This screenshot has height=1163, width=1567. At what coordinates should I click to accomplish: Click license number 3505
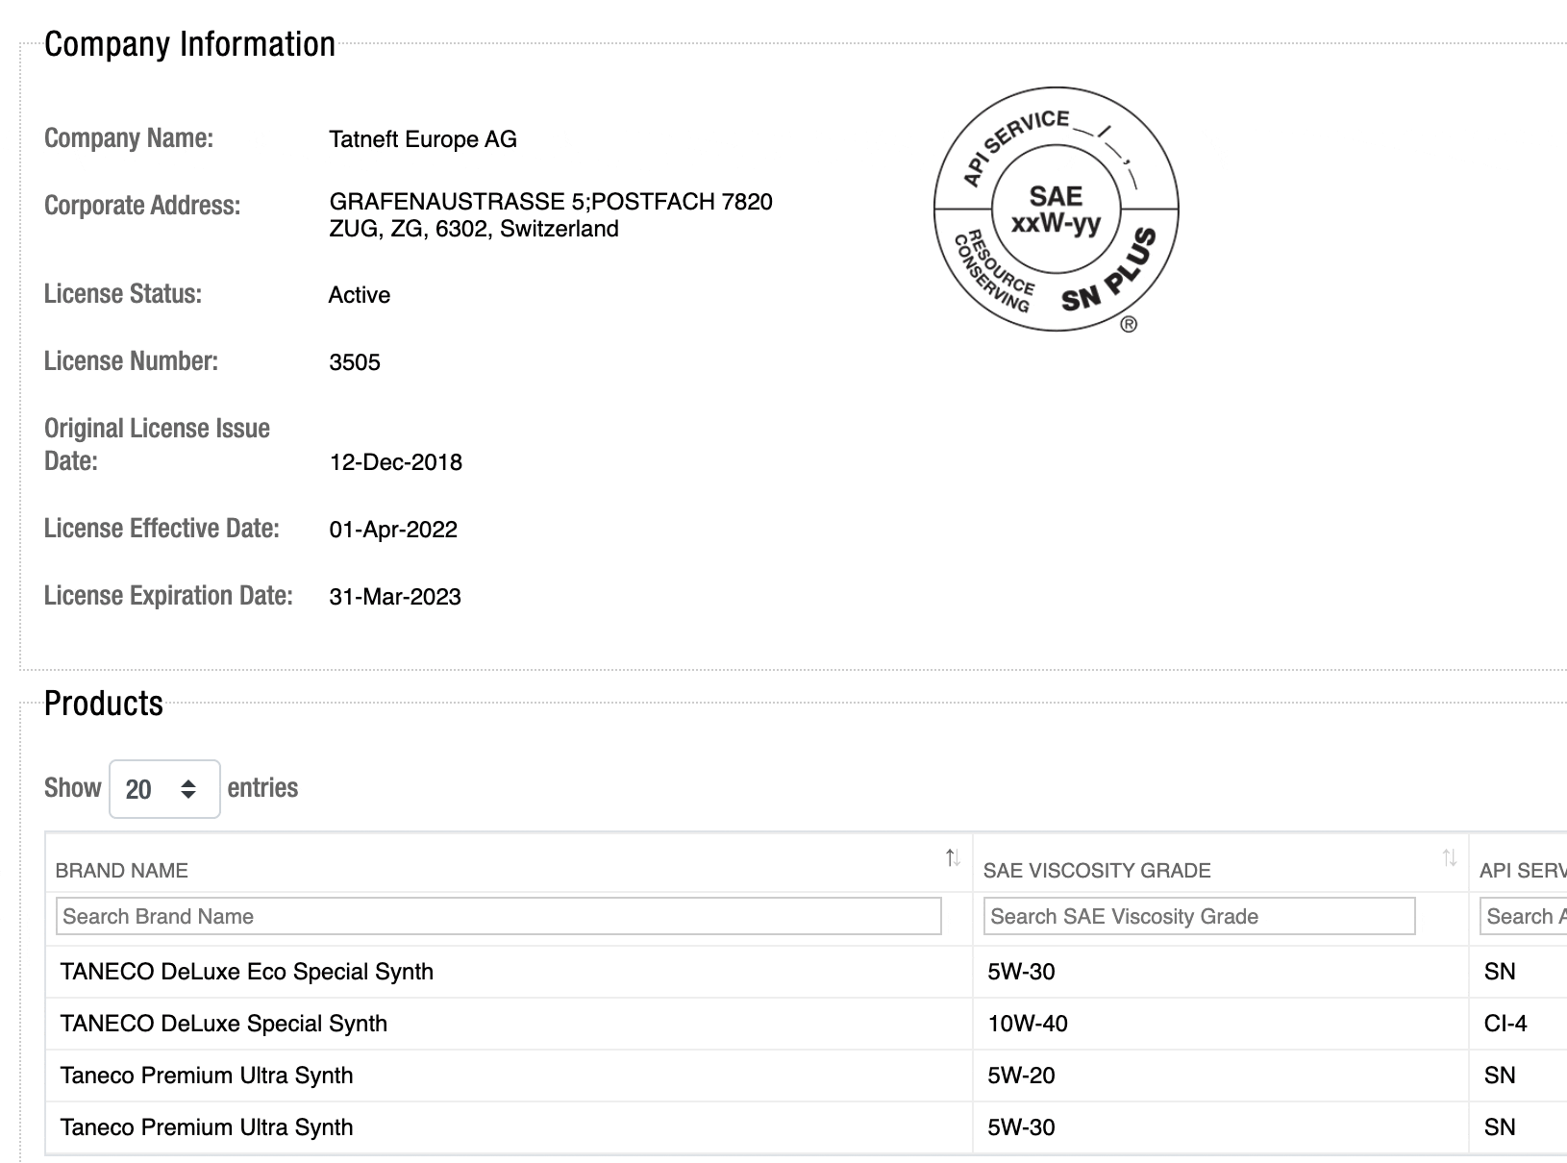coord(355,362)
